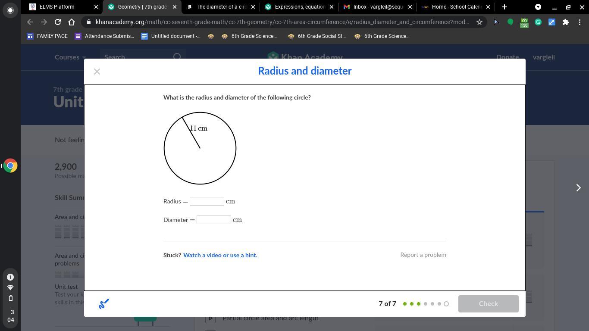Go forward in browser history
Viewport: 589px width, 331px height.
(44, 22)
